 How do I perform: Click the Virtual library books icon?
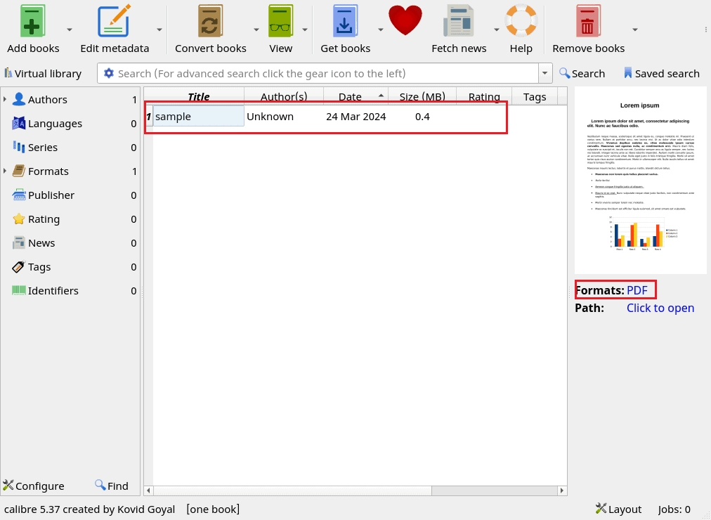click(8, 72)
